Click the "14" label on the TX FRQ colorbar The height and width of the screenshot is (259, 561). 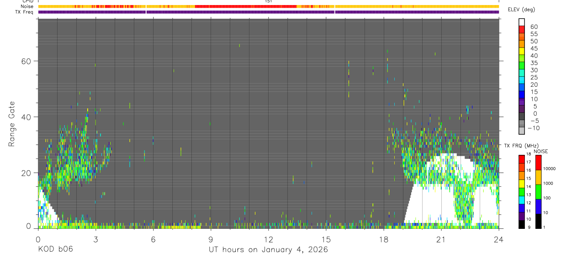[529, 186]
